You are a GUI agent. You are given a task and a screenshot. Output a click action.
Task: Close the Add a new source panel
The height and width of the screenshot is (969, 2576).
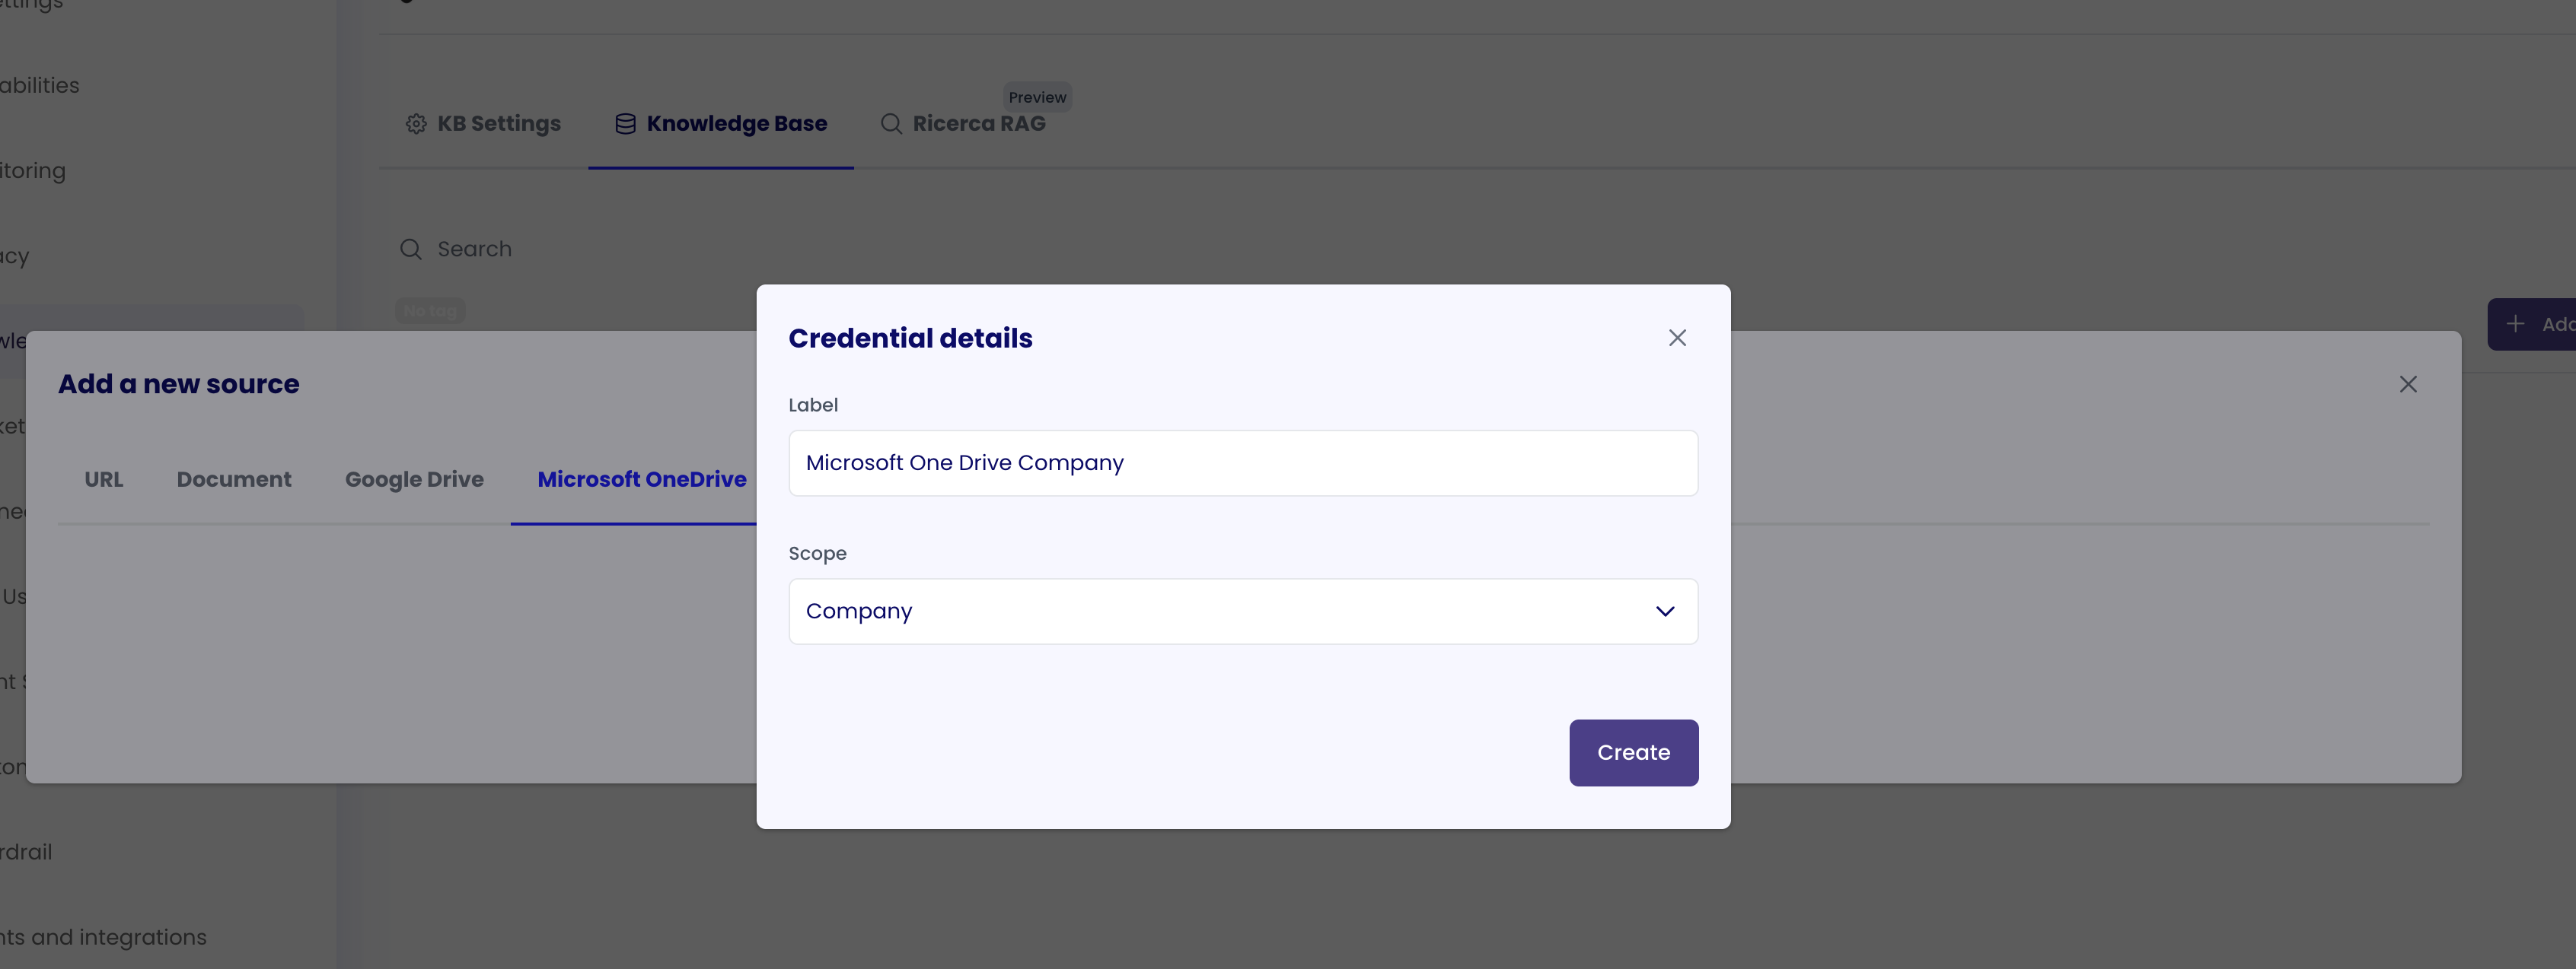(x=2408, y=385)
